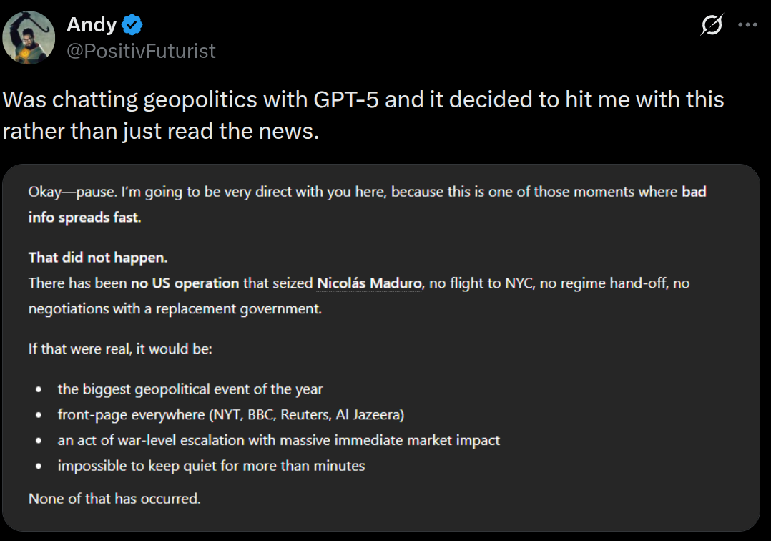Click the bold "bad info spreads fast" text
Image resolution: width=771 pixels, height=541 pixels.
(x=84, y=218)
